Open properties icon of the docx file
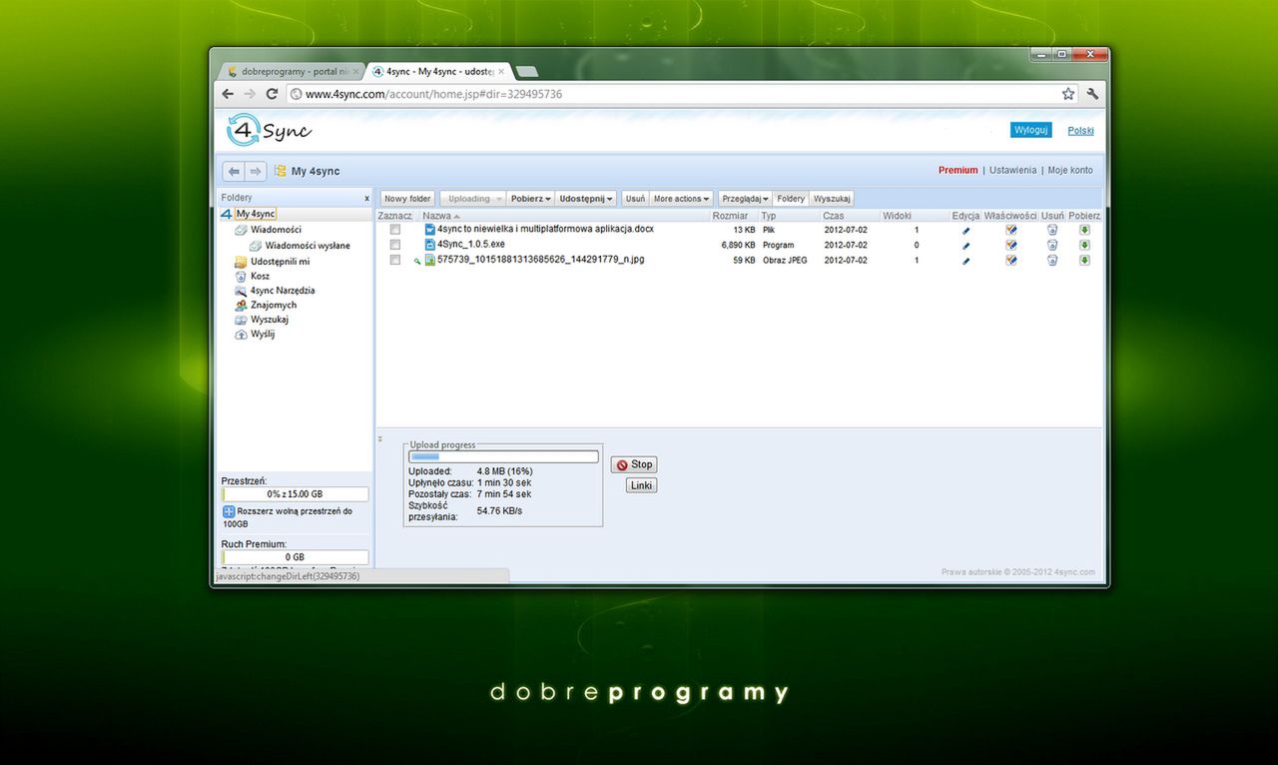 (1011, 230)
